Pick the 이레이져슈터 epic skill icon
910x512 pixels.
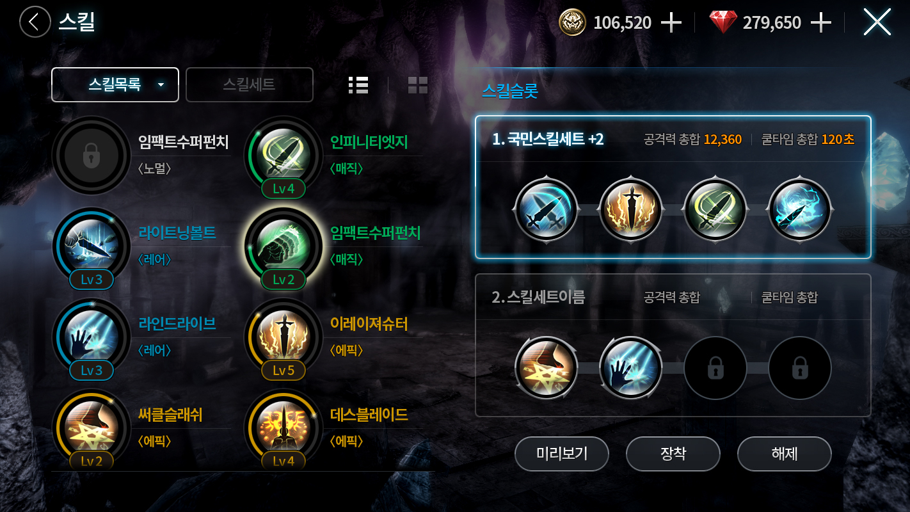coord(283,337)
